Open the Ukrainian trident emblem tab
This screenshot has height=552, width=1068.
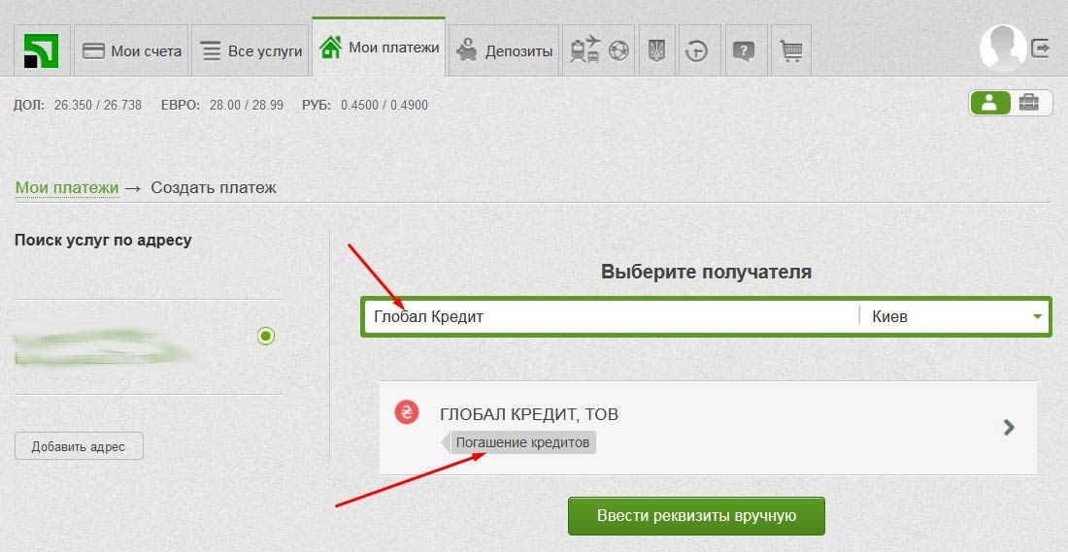(x=656, y=51)
